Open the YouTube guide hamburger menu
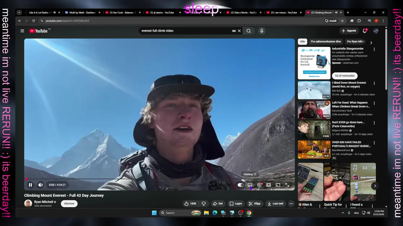 [x=22, y=31]
